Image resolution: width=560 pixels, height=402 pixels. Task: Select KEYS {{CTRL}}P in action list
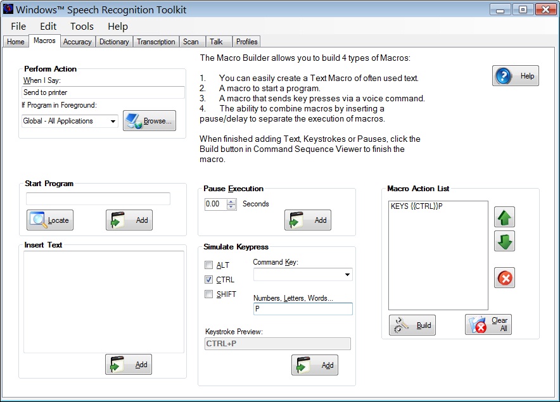click(416, 206)
